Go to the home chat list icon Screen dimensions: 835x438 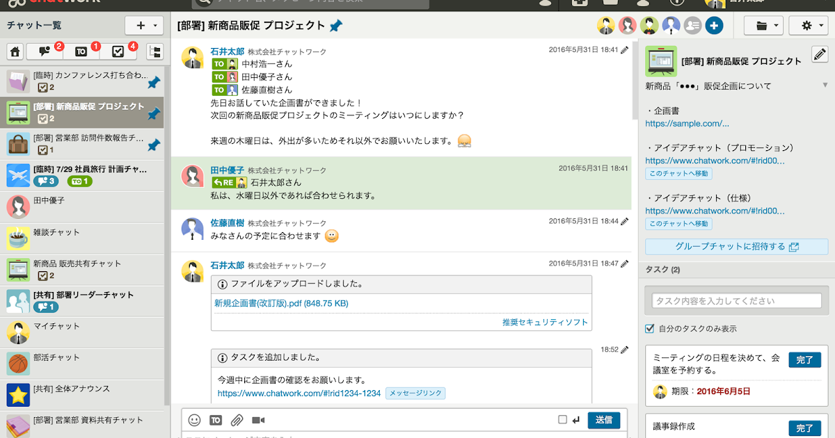[15, 51]
